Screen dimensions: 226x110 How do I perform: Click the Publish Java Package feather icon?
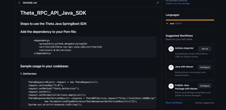171,86
